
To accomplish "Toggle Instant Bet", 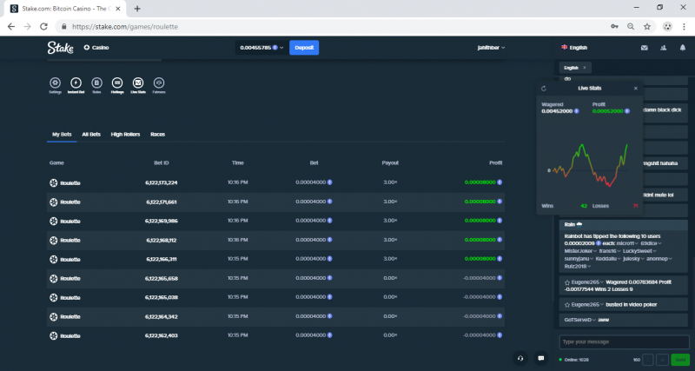I will (x=76, y=83).
